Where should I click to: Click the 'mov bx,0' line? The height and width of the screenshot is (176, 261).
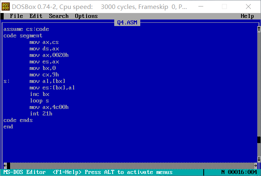42,68
